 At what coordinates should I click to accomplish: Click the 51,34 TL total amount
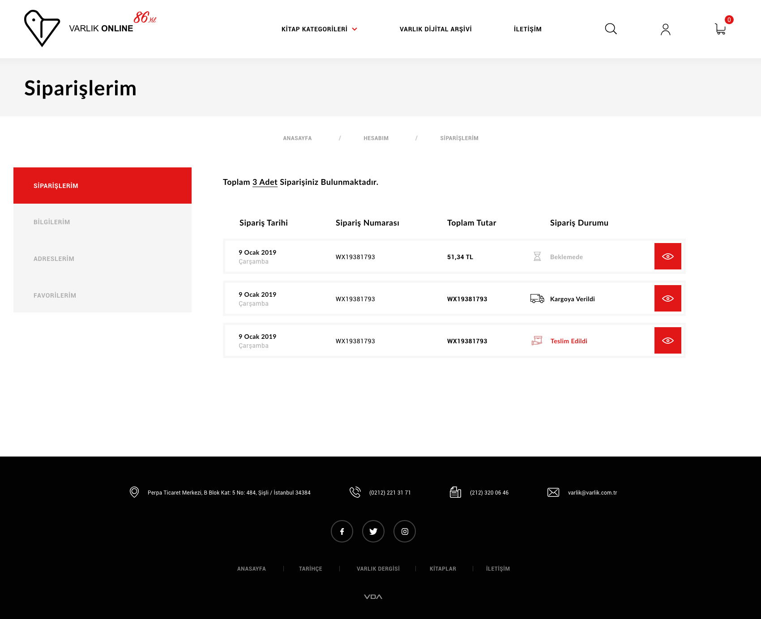(x=460, y=257)
